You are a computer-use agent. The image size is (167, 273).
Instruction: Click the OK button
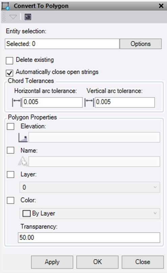(x=98, y=262)
